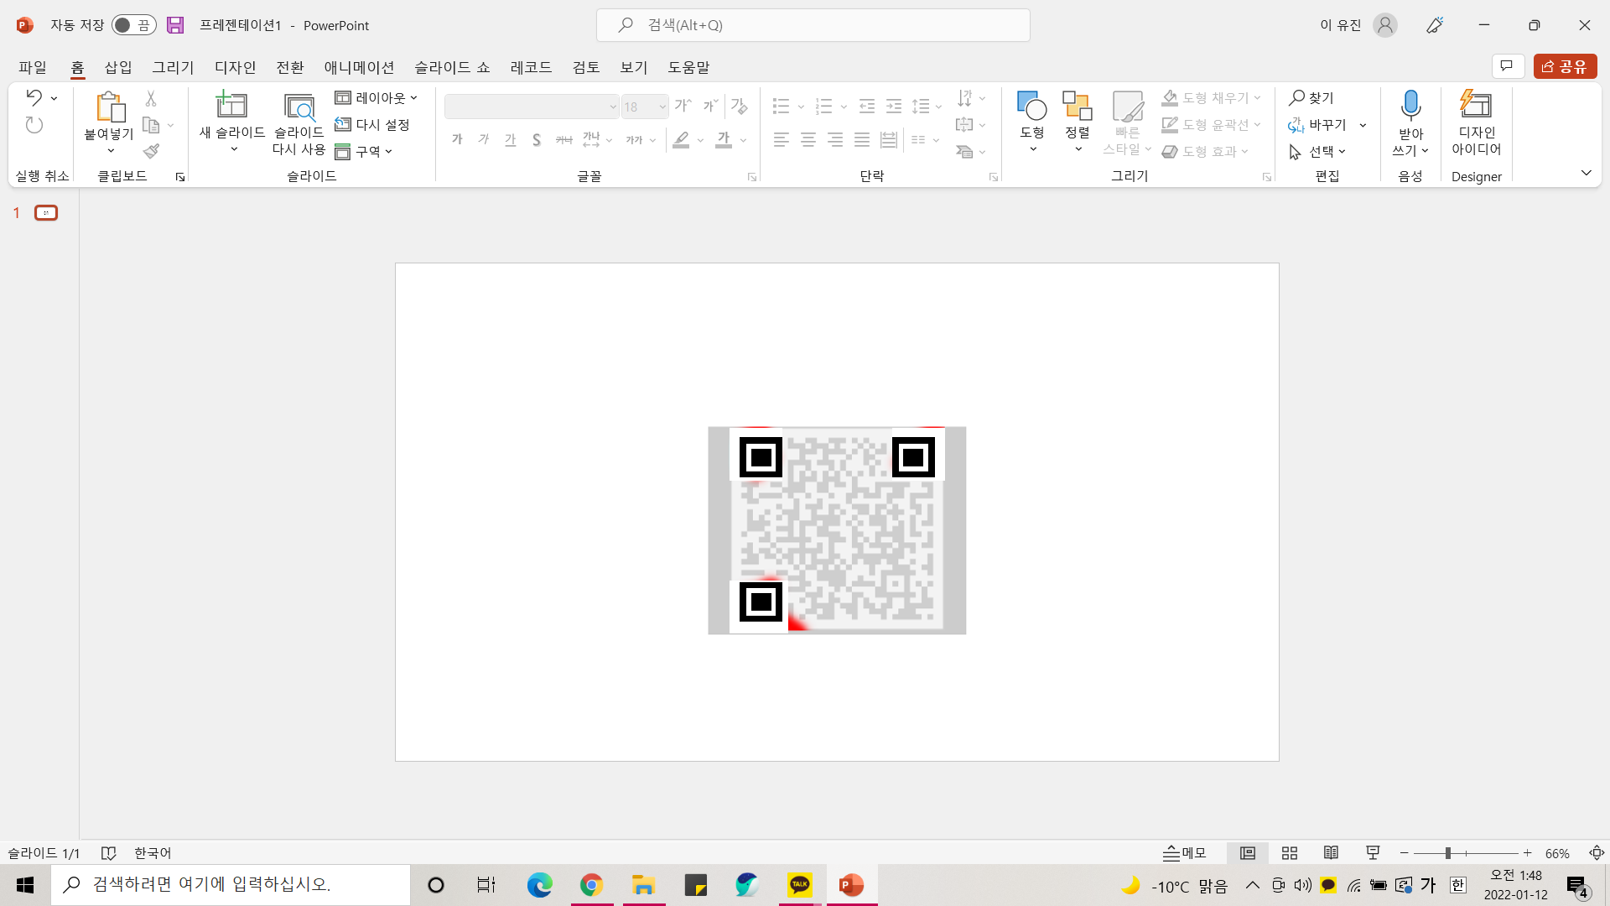Click the 공유 share button
The height and width of the screenshot is (906, 1610).
tap(1565, 66)
